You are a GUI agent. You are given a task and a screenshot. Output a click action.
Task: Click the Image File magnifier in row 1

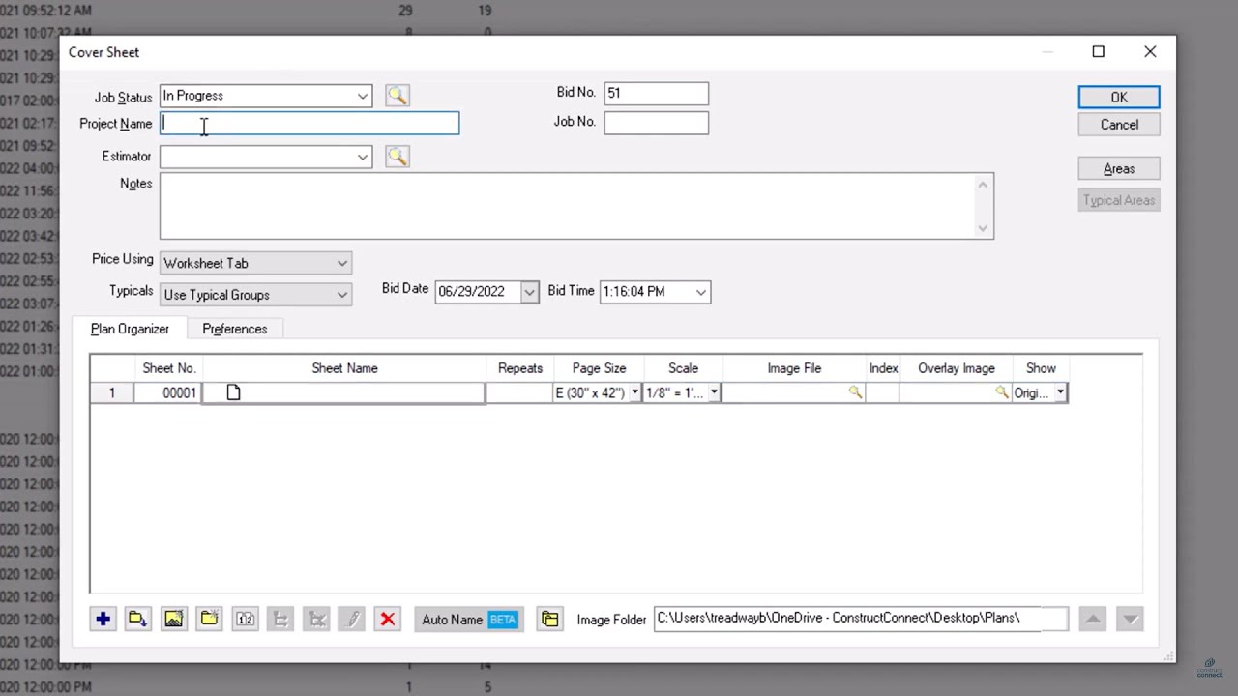pyautogui.click(x=855, y=392)
